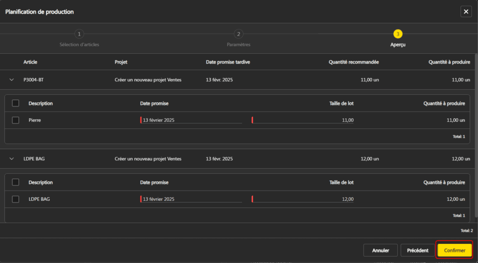
Task: Collapse the LDPE BAG article row
Action: 12,159
